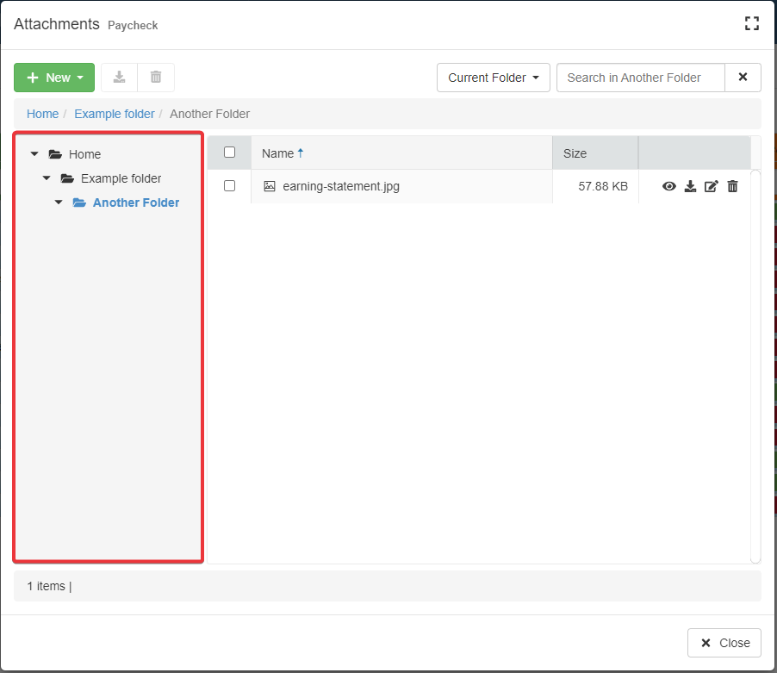Viewport: 777px width, 673px height.
Task: Edit earning-statement.jpg using pencil icon
Action: point(711,186)
